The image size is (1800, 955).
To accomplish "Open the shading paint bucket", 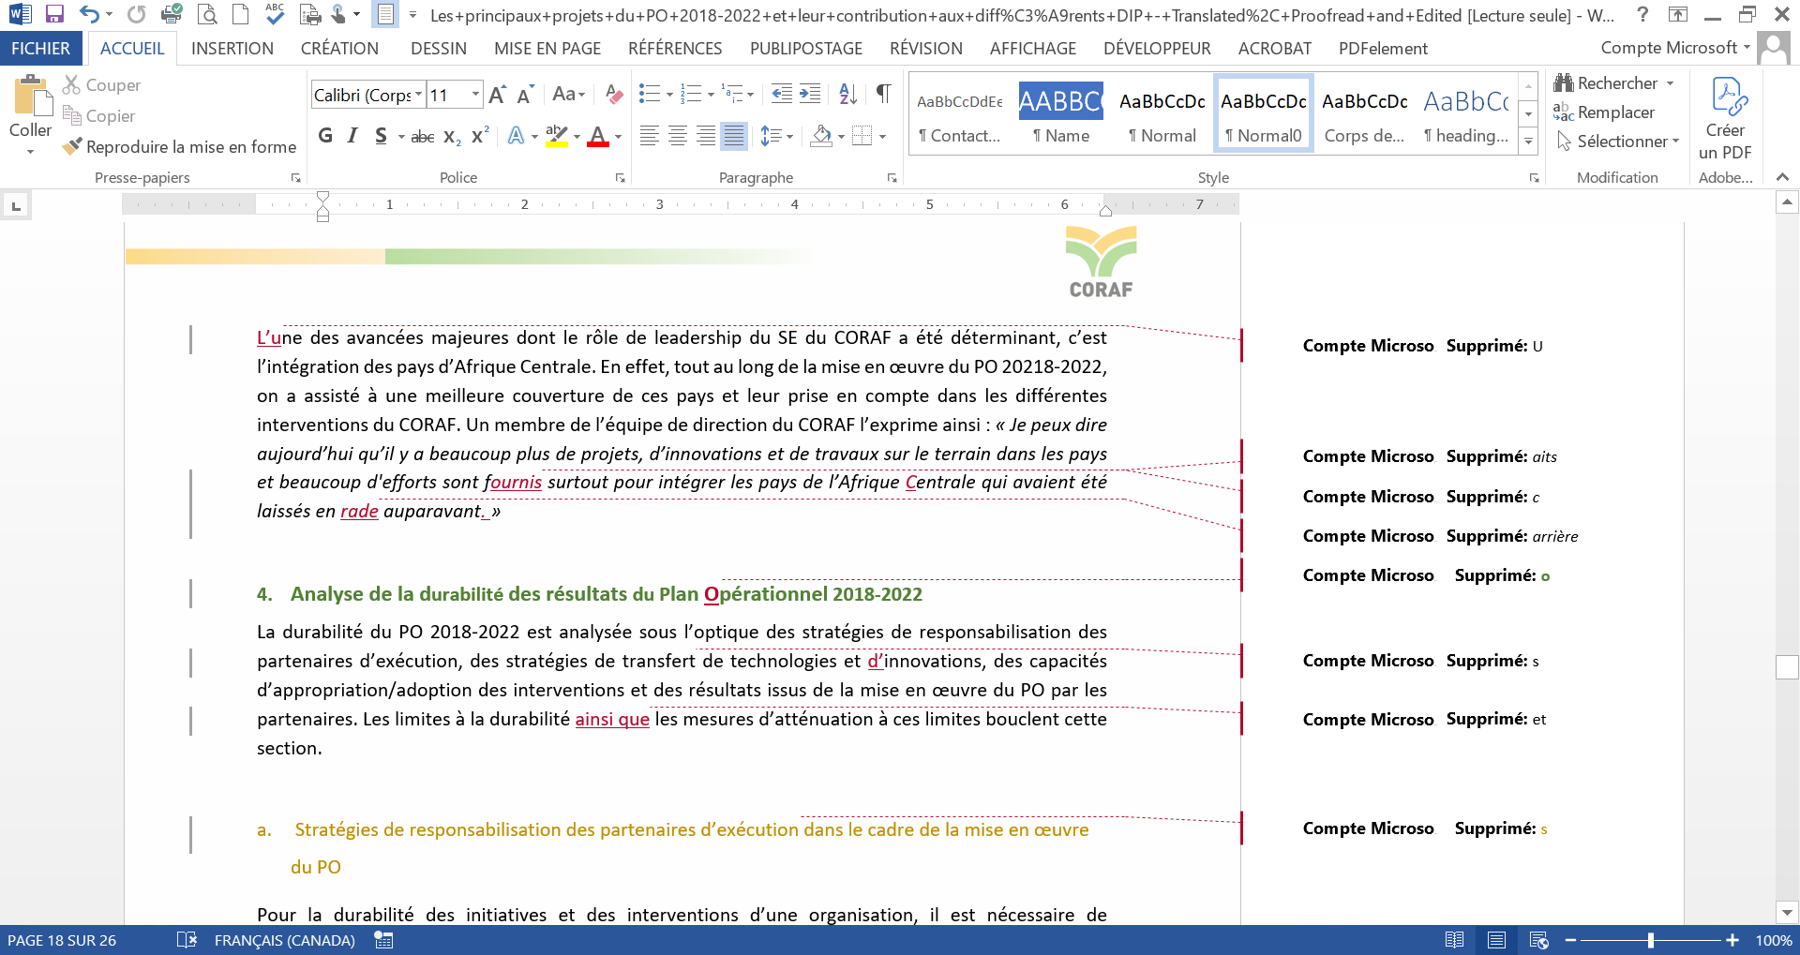I will 821,136.
